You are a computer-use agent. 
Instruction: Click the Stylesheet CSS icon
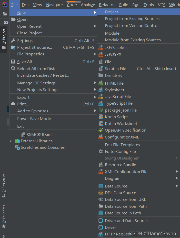pos(101,90)
